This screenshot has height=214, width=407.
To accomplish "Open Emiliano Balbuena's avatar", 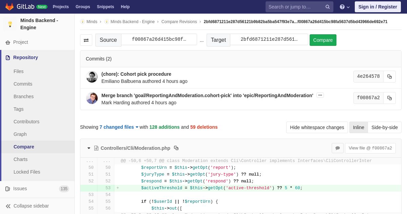I will tap(92, 77).
